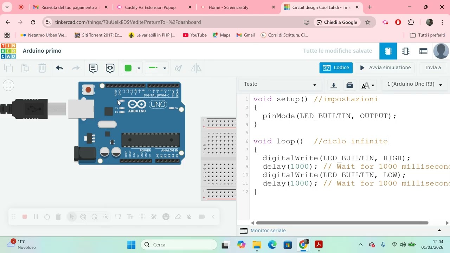Open the notes tool icon
450x253 pixels.
(x=93, y=68)
